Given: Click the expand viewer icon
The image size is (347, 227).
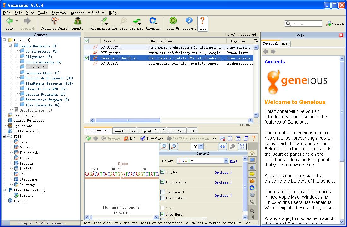Looking at the screenshot, I should point(238,139).
